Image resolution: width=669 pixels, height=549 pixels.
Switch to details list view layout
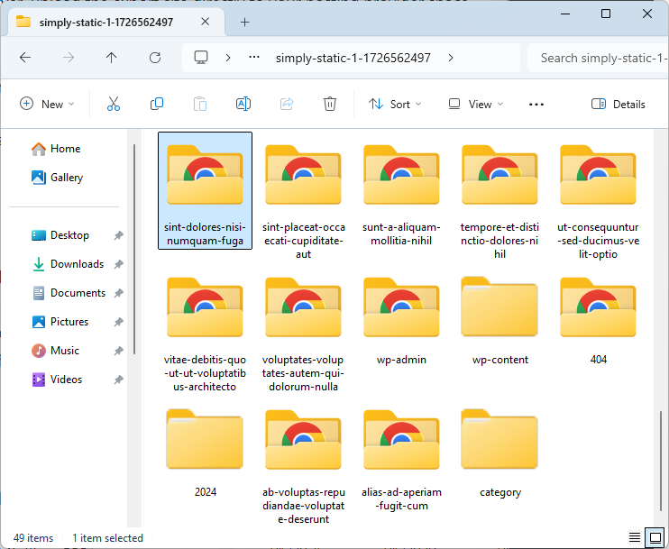(x=635, y=538)
